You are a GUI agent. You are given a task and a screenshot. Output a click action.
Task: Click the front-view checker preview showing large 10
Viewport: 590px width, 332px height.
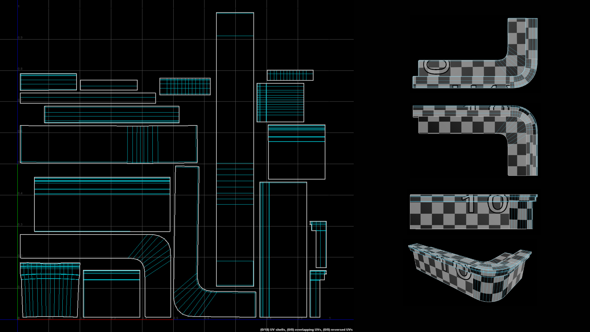pos(474,212)
